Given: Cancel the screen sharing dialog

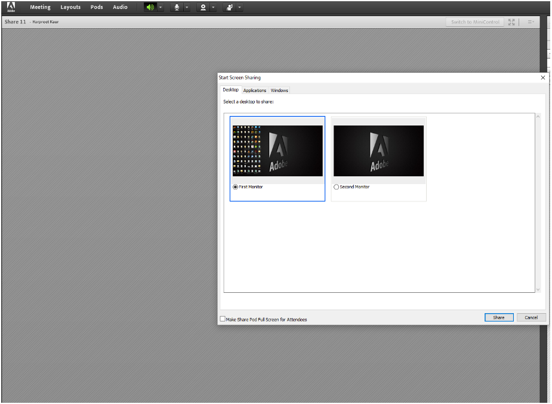Looking at the screenshot, I should [x=531, y=317].
